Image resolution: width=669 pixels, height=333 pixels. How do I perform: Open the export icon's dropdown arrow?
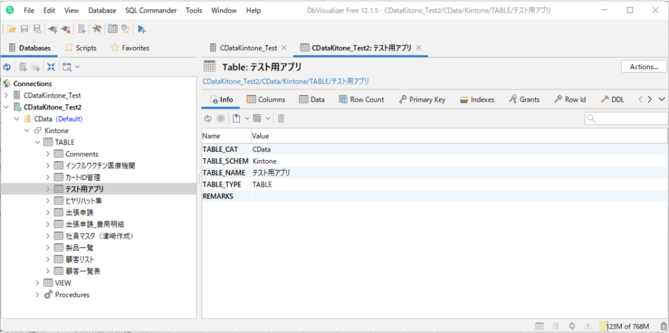coord(246,119)
